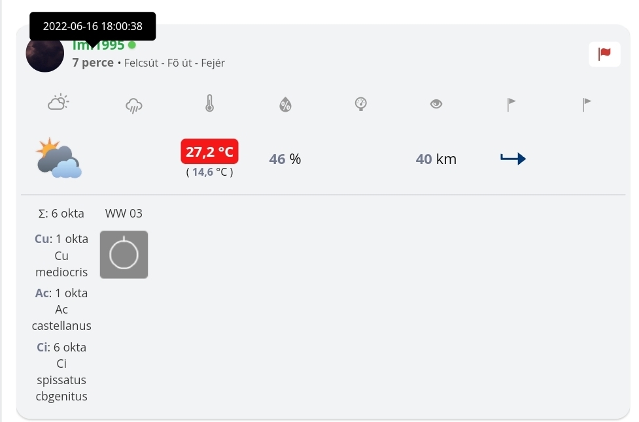Click the 40 km visibility value

436,159
